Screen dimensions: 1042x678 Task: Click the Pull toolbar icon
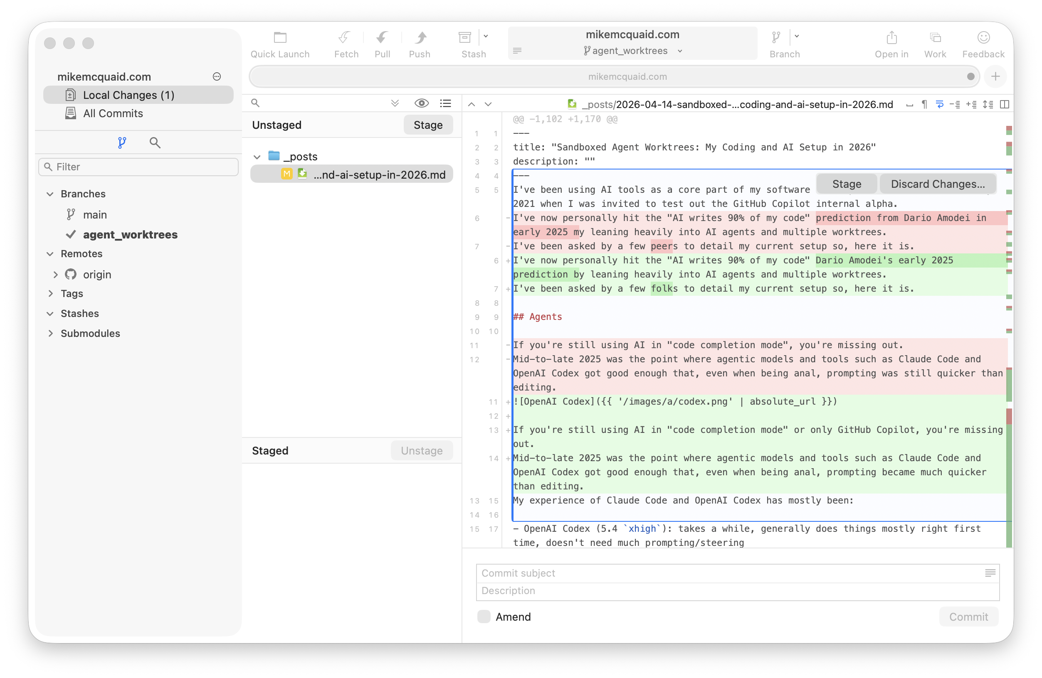pos(382,39)
